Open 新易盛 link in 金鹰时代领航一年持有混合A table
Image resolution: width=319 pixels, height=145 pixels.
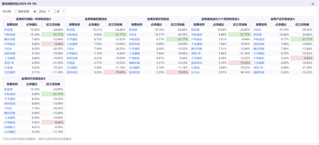coord(8,30)
